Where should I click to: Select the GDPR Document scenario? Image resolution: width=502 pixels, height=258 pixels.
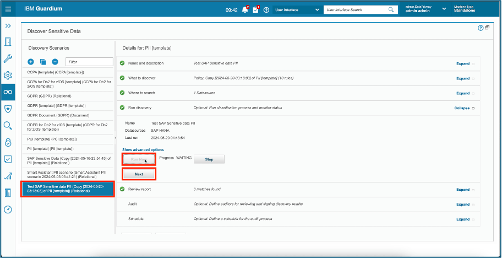[68, 115]
